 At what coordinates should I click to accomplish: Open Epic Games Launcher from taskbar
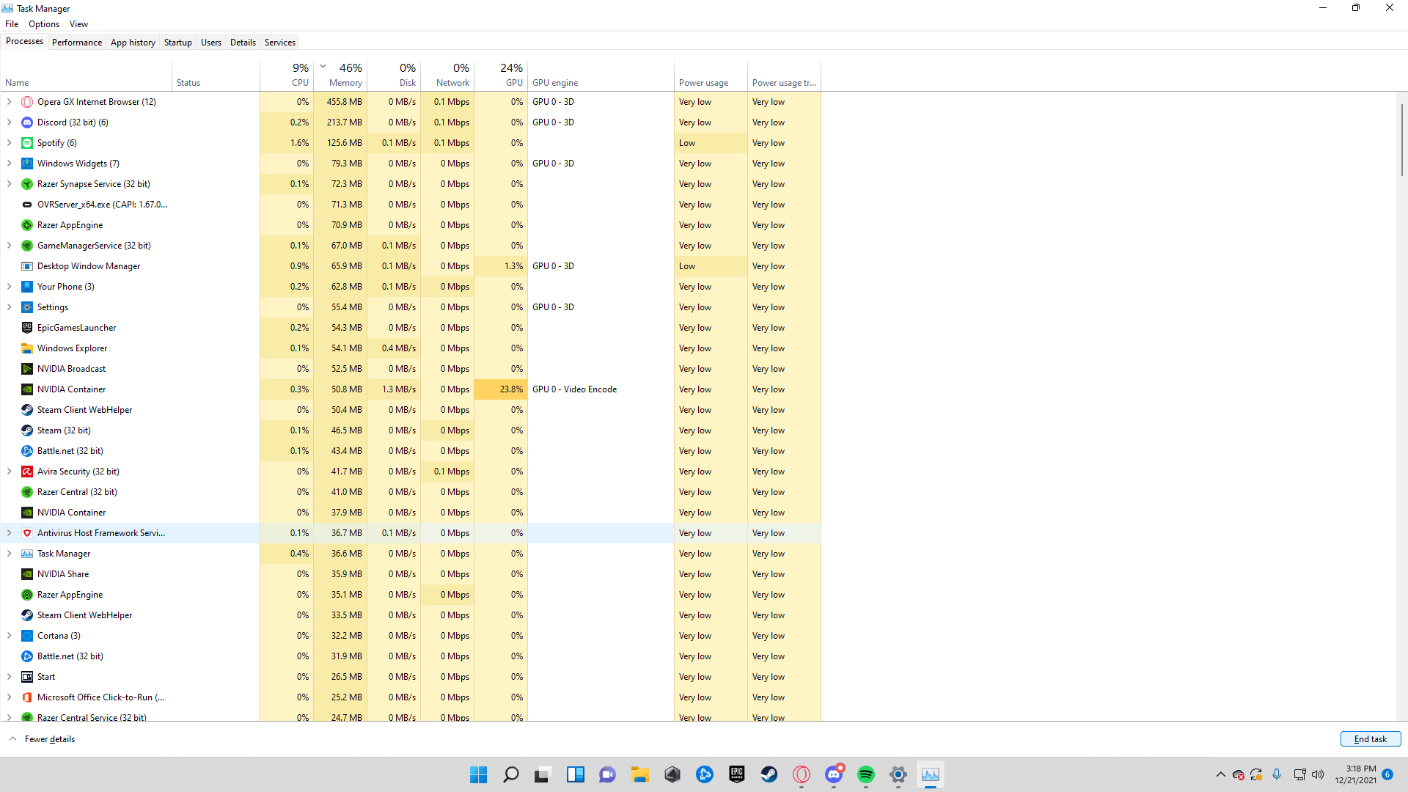[x=737, y=774]
